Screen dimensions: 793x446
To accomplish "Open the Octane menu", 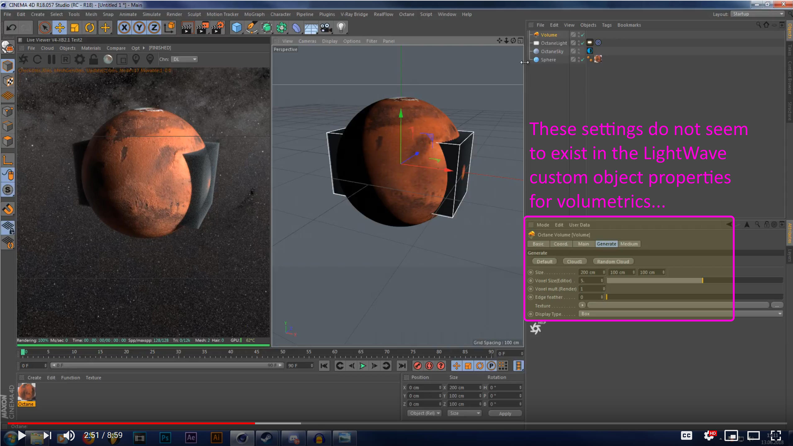I will click(406, 14).
